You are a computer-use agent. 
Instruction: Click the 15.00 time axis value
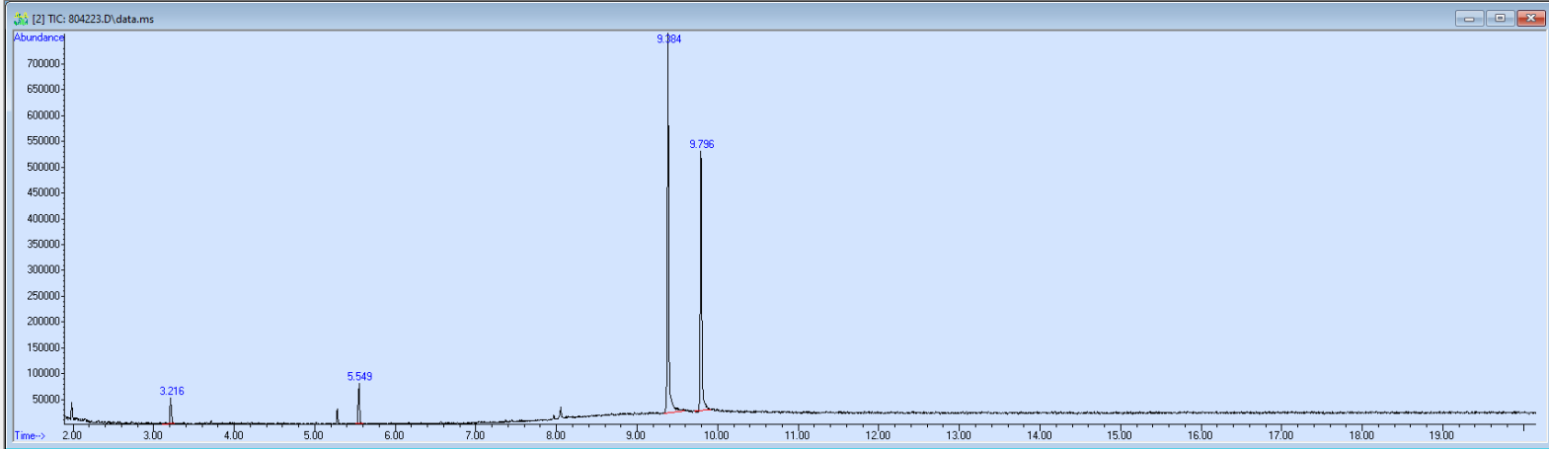pyautogui.click(x=1120, y=435)
